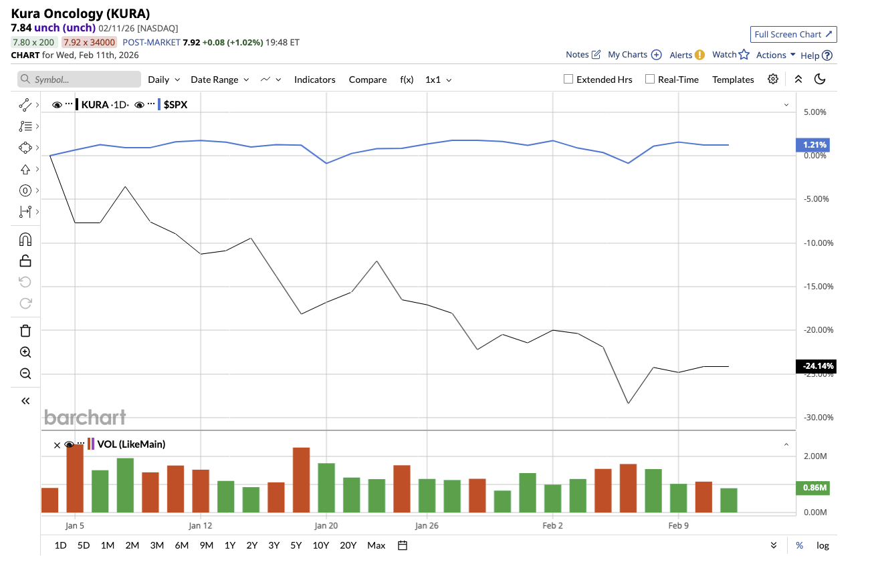The image size is (872, 576).
Task: Open the custom date calendar picker
Action: pos(403,545)
